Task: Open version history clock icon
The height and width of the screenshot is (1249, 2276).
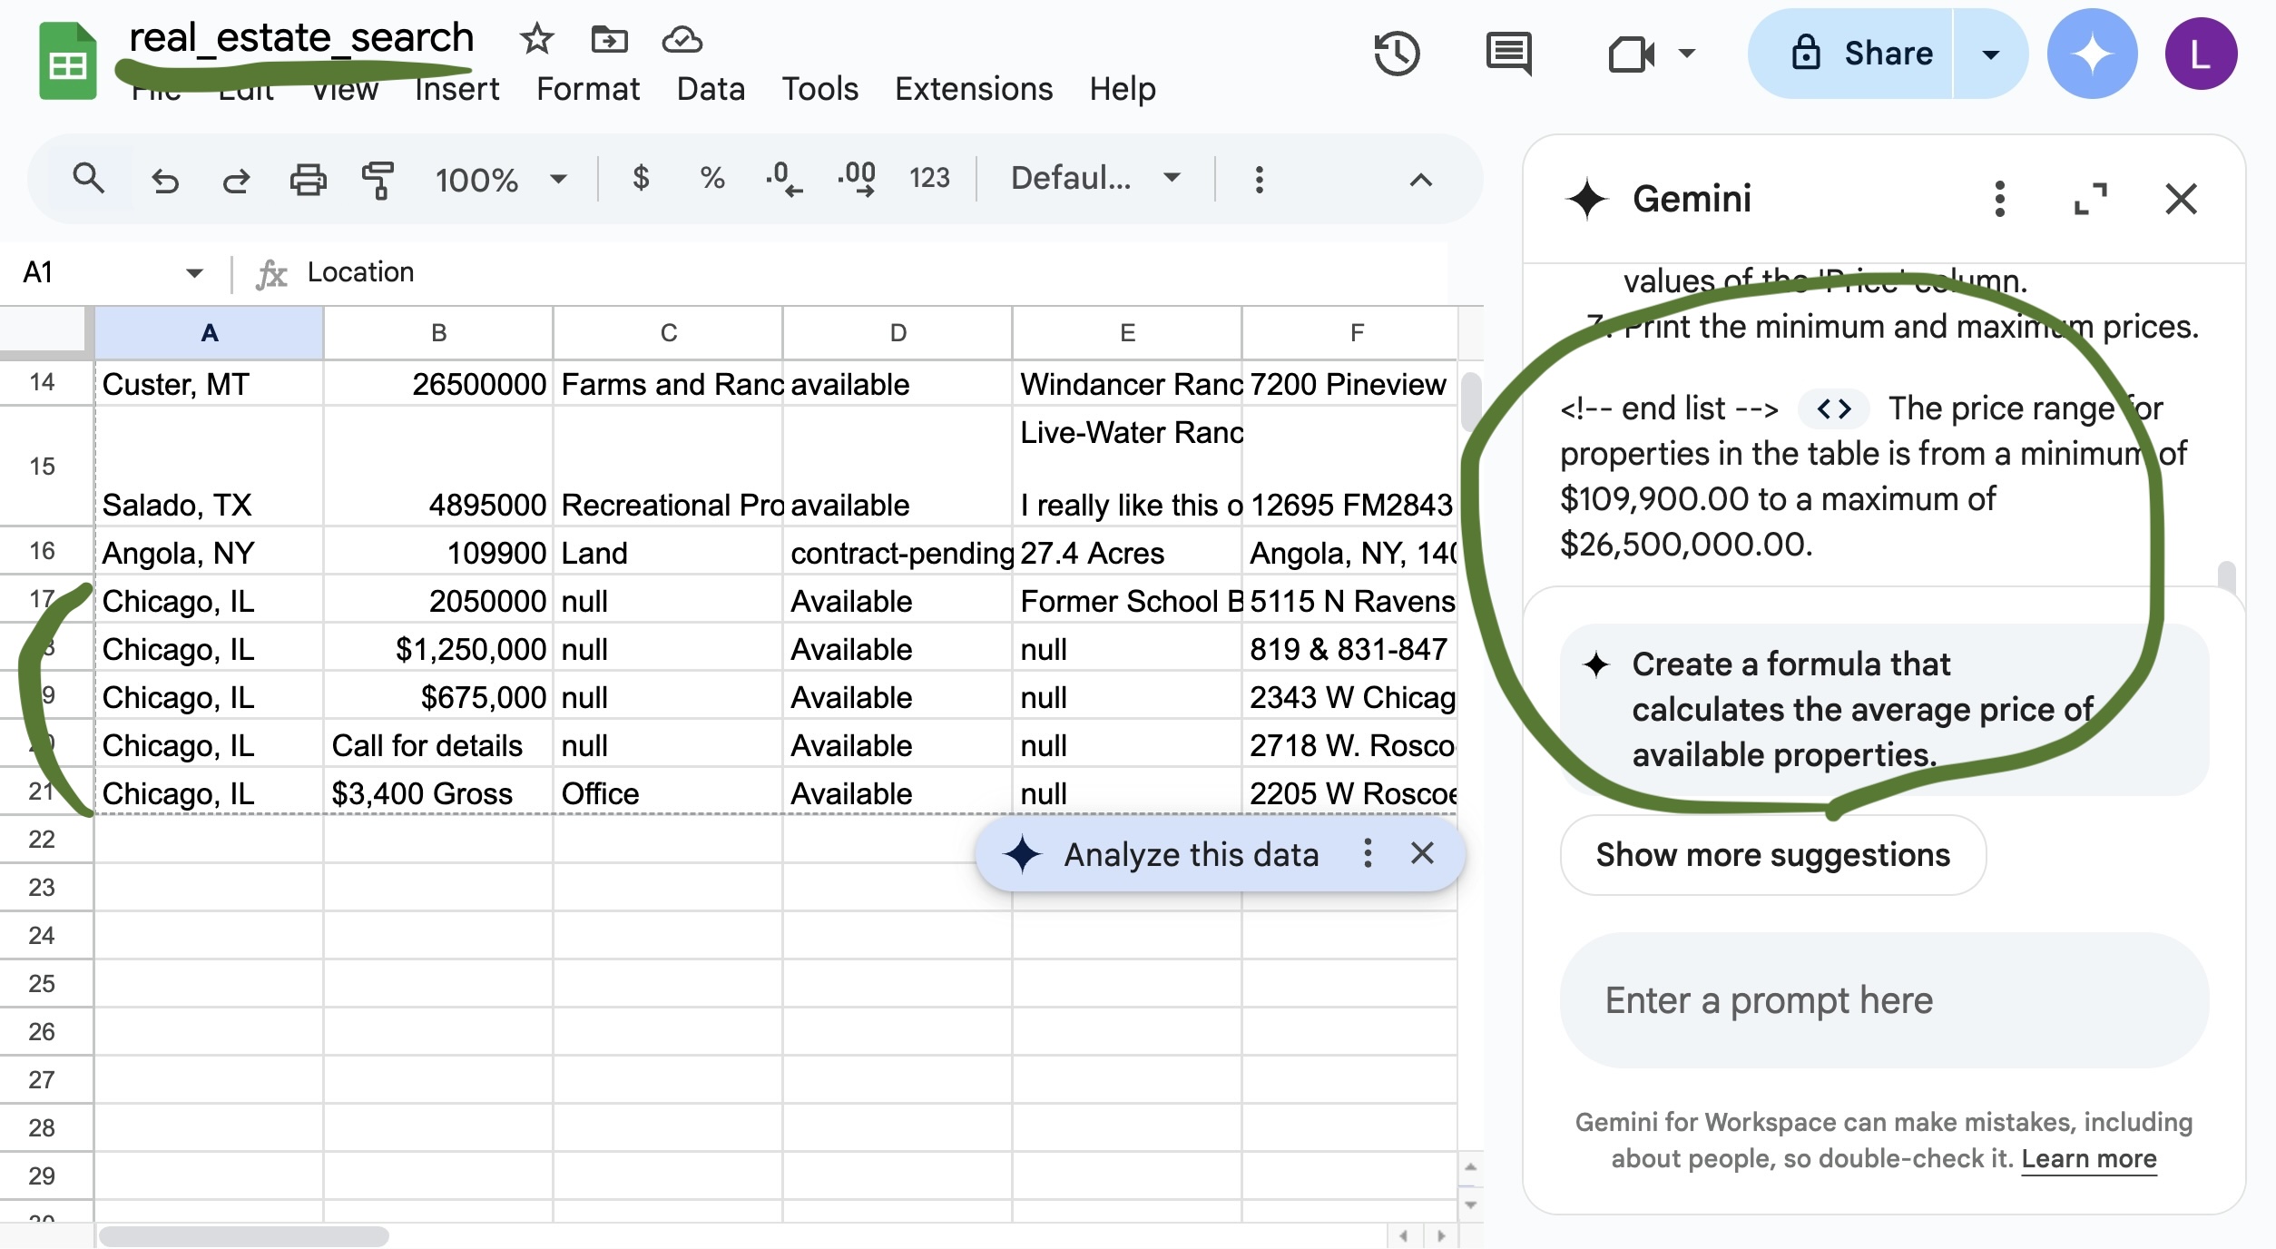Action: pos(1397,54)
